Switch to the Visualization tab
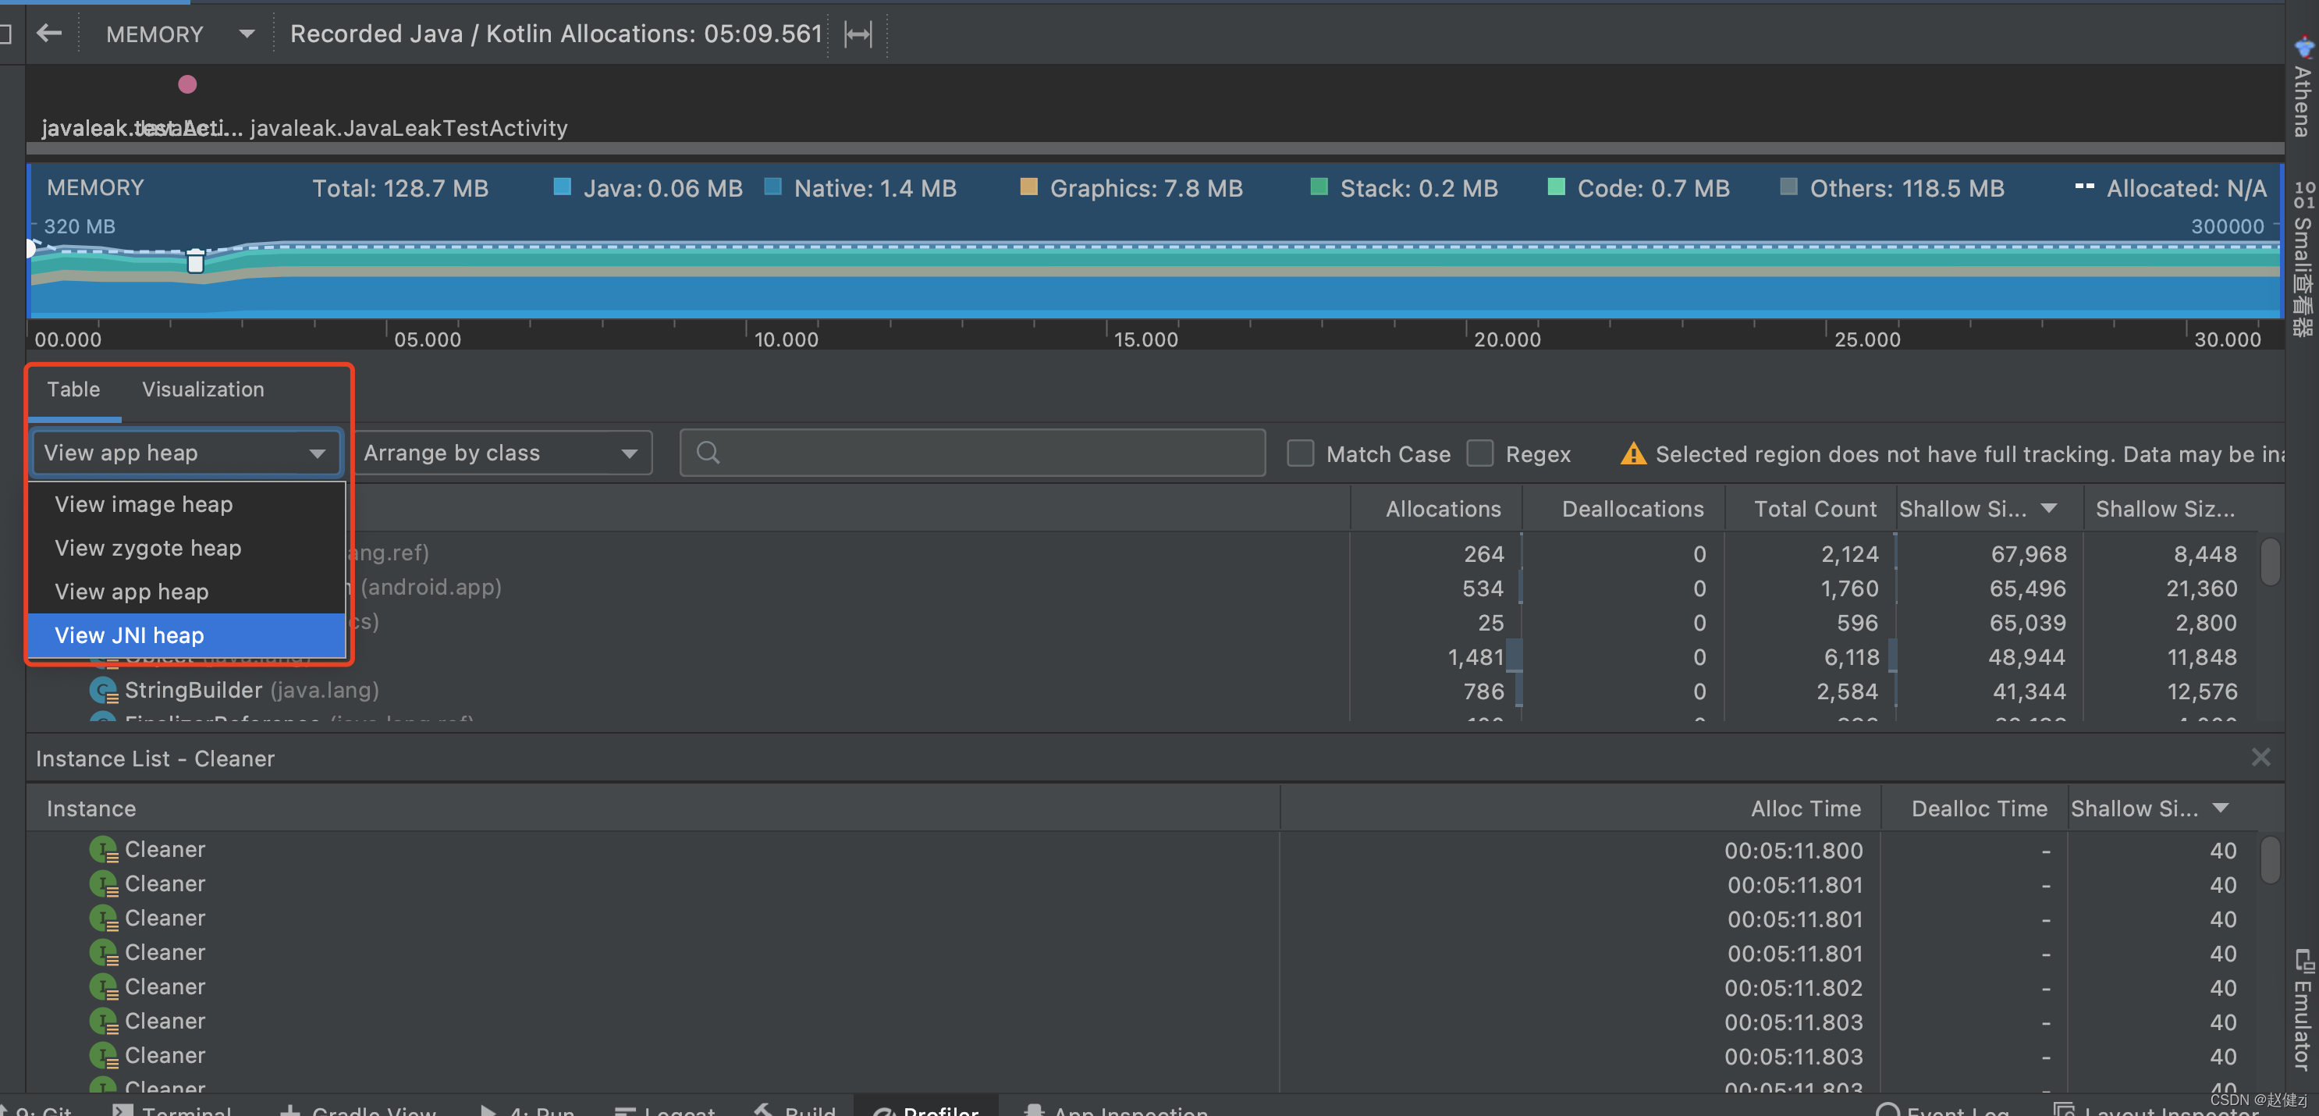Screen dimensions: 2319x1116 (203, 389)
